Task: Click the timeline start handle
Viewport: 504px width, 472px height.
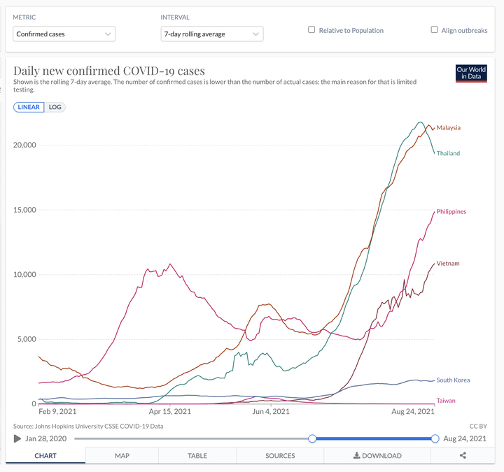Action: (x=312, y=438)
